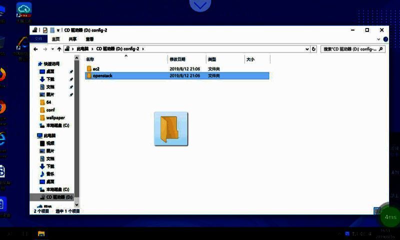Select the ec2 folder
This screenshot has height=240, width=400.
click(x=96, y=68)
